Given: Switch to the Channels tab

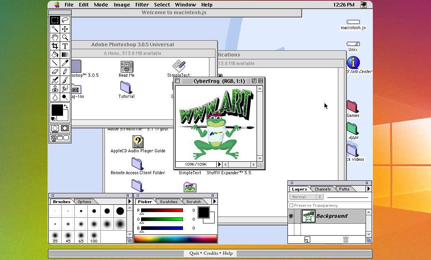Looking at the screenshot, I should point(322,189).
